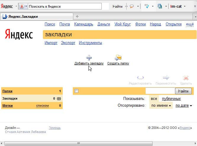Show more toolbar items with the chevron

(x=195, y=6)
